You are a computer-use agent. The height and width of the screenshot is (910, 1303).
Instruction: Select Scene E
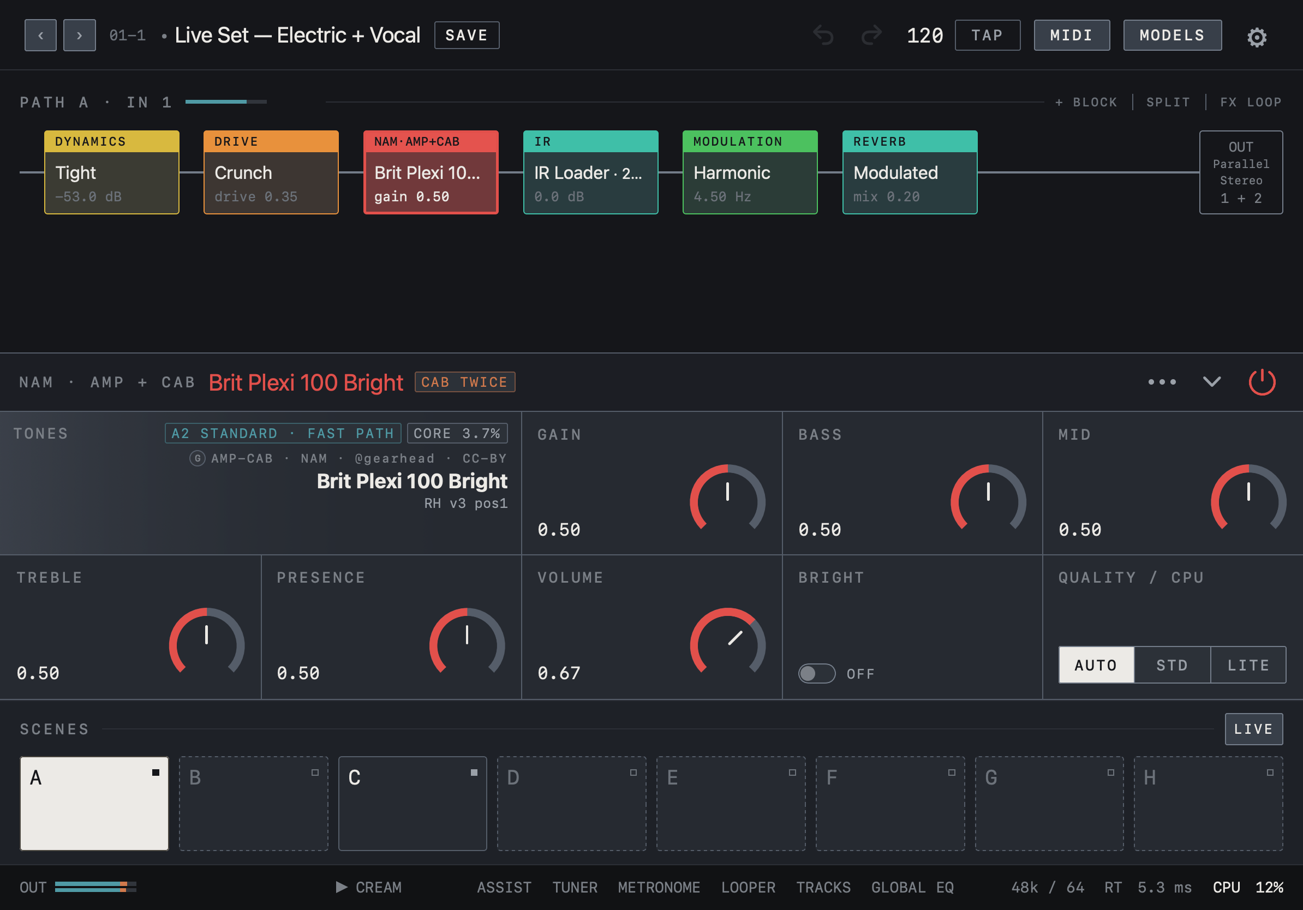tap(731, 803)
